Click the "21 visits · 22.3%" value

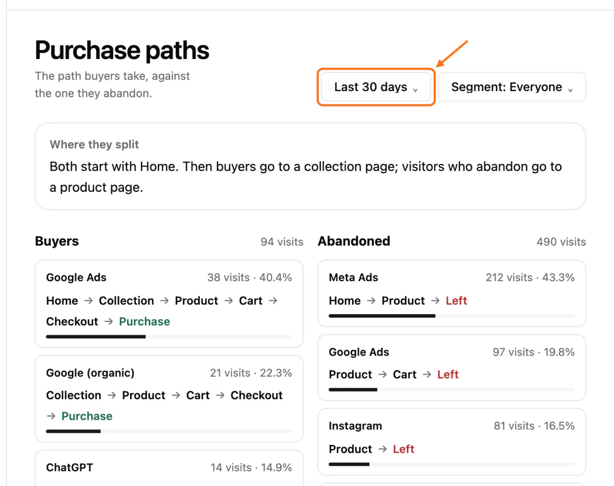(x=251, y=373)
